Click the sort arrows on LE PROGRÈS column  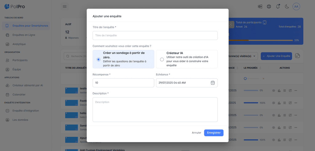coord(260,68)
